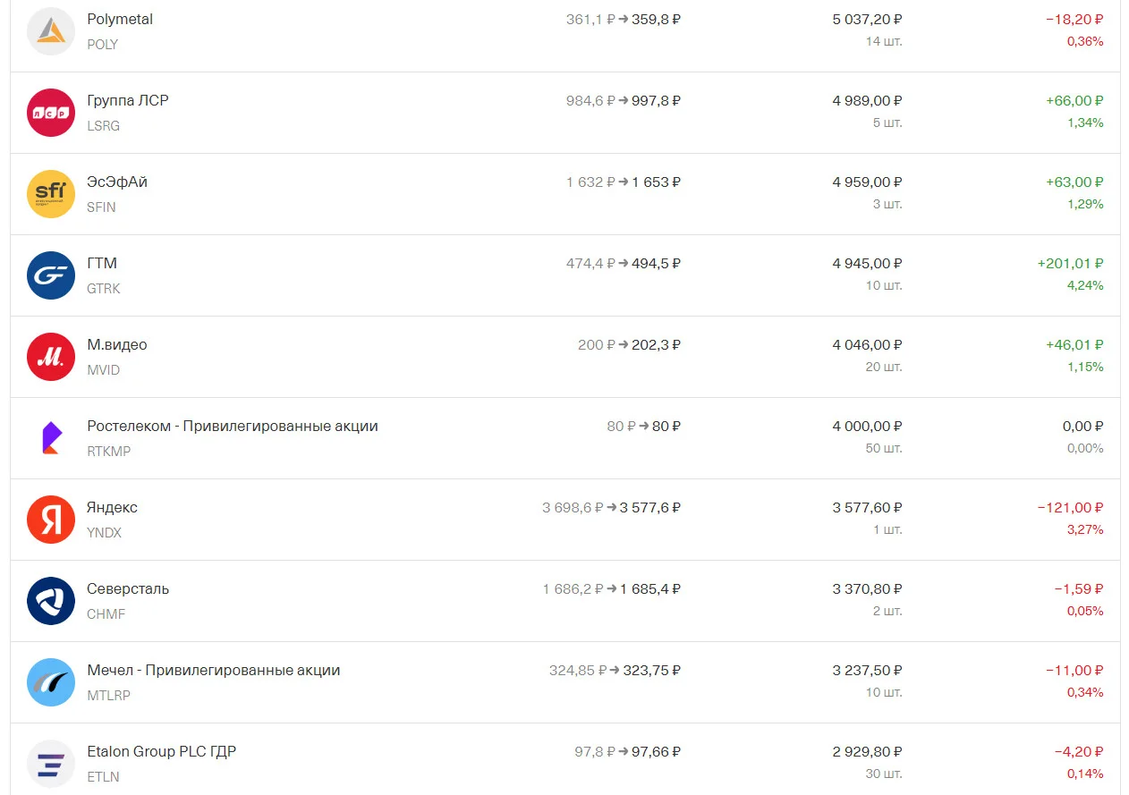The width and height of the screenshot is (1129, 795).
Task: Click the Яндекс total value 3 577,60 ₽
Action: 867,508
